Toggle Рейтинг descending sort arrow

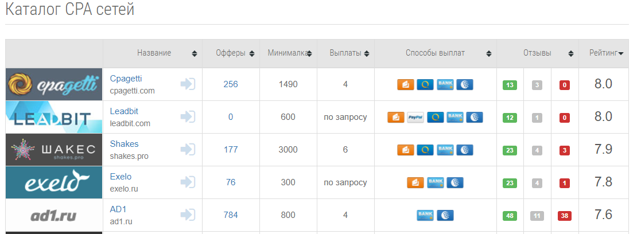(x=621, y=53)
